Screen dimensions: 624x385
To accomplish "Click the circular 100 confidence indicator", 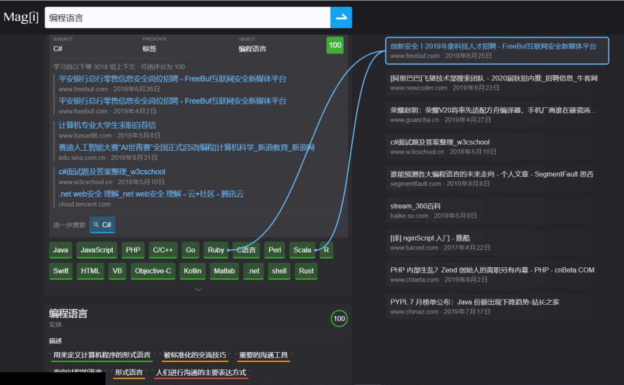I will click(x=339, y=319).
